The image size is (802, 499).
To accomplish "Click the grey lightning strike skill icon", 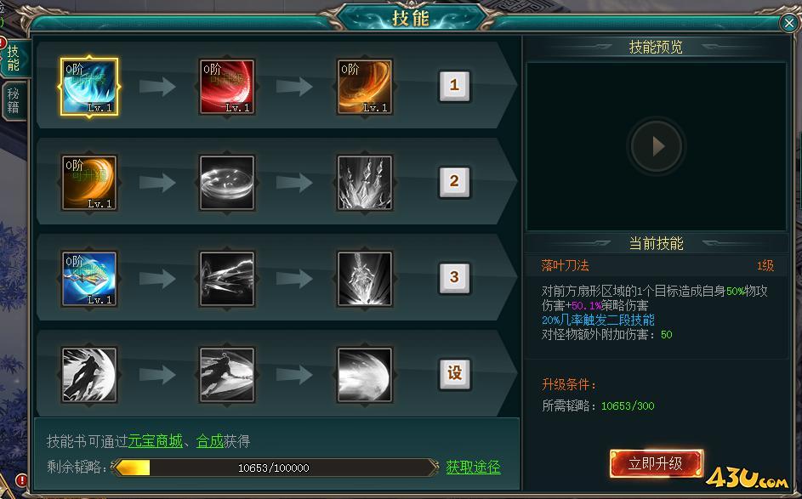I will 227,279.
